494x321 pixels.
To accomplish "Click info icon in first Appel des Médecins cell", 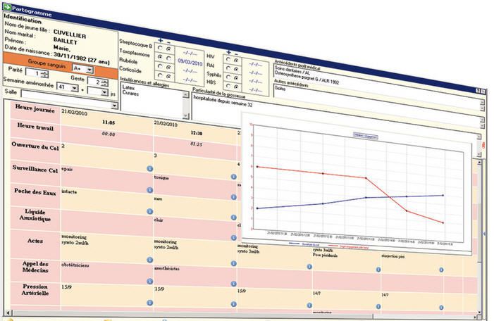I will (149, 282).
